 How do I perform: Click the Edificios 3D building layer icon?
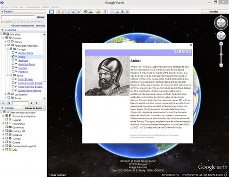click(x=10, y=131)
